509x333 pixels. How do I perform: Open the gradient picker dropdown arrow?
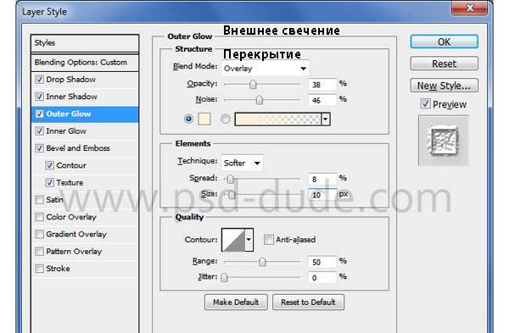(x=326, y=119)
